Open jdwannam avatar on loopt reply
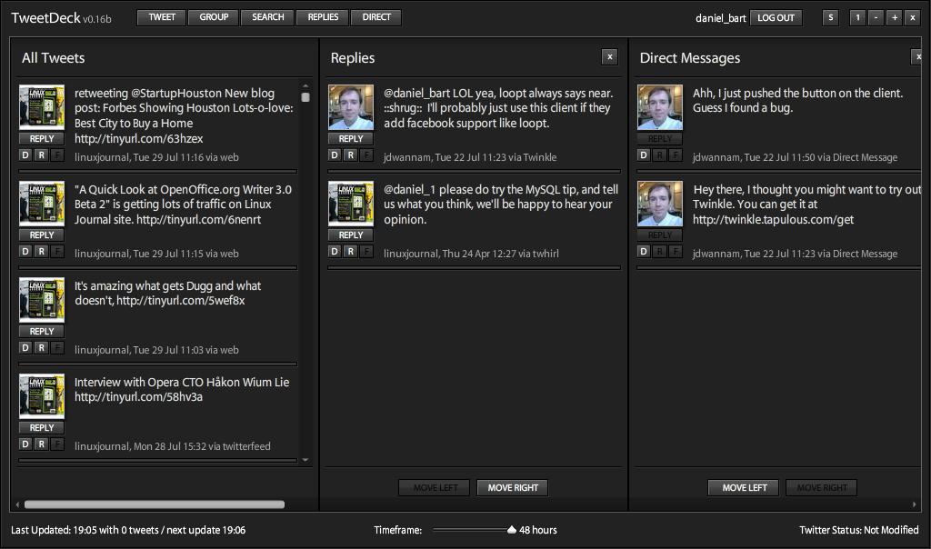 point(351,107)
